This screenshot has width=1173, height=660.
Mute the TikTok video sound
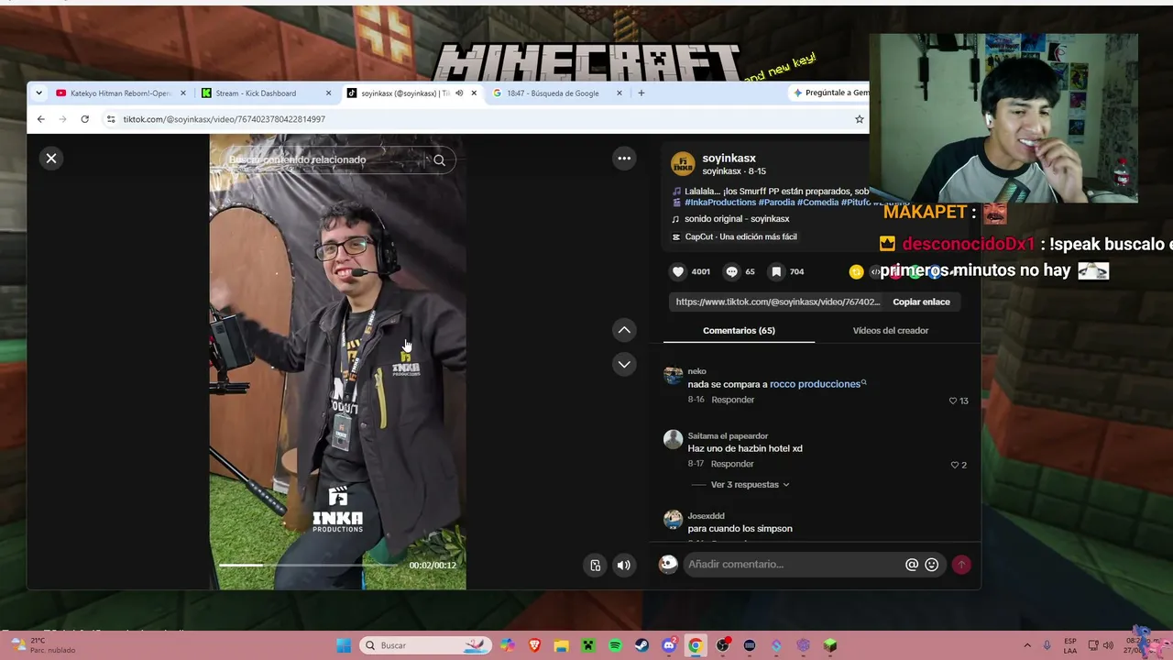click(x=624, y=566)
